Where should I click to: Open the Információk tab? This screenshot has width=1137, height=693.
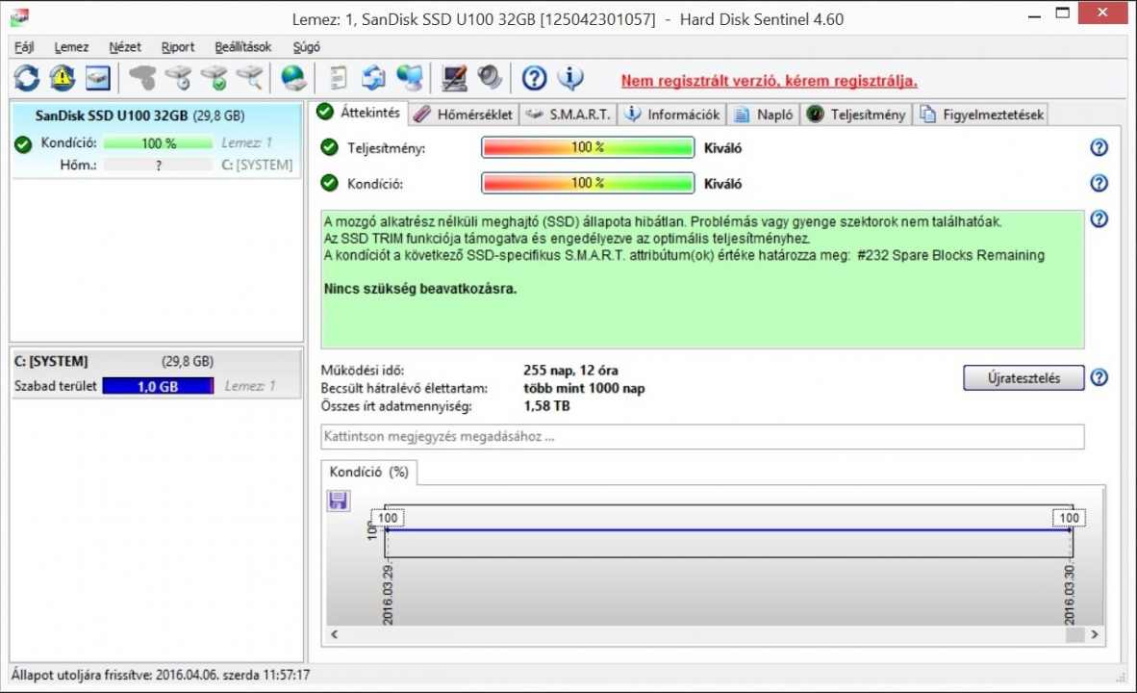click(x=673, y=115)
